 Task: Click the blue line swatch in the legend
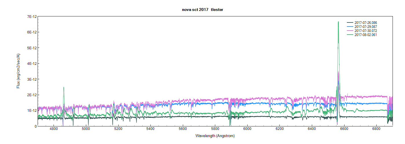tap(350, 26)
